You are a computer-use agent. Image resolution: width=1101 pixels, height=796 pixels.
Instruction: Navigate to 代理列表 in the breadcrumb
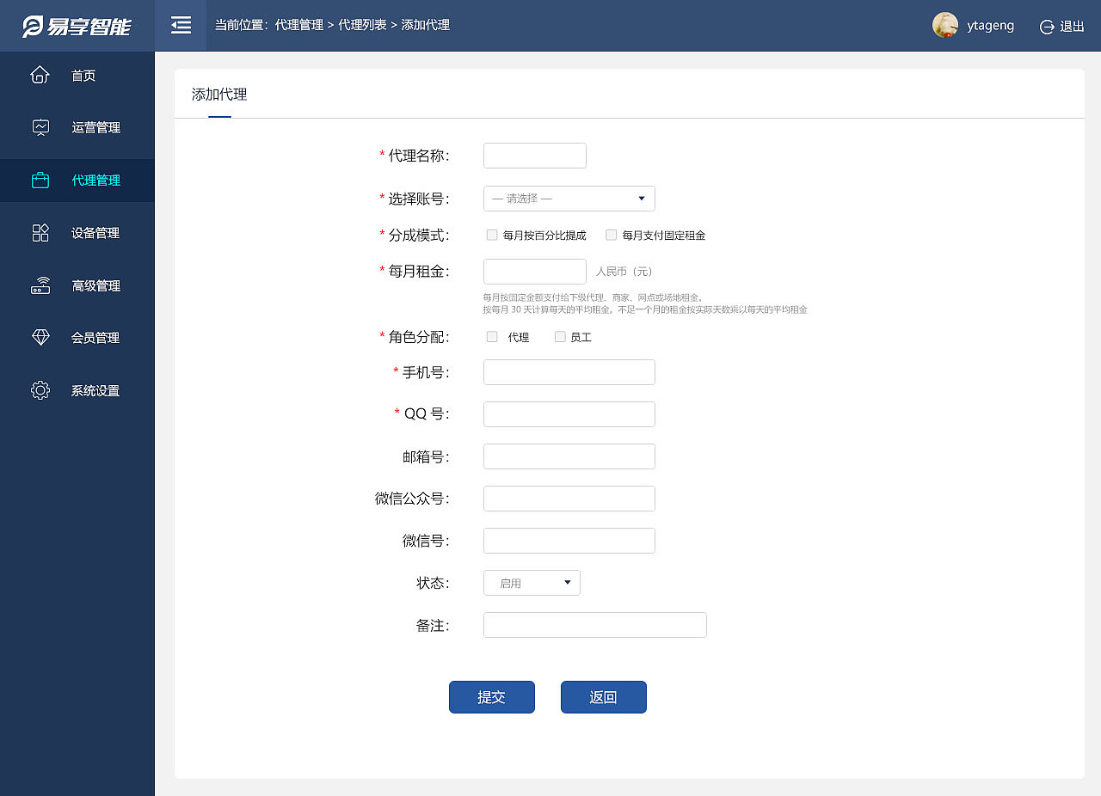coord(361,25)
